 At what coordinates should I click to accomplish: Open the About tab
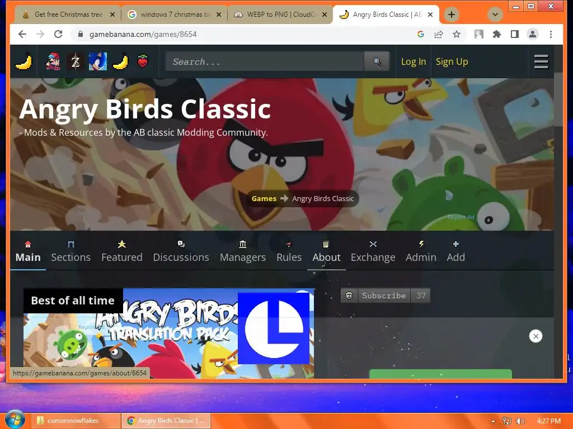coord(326,252)
